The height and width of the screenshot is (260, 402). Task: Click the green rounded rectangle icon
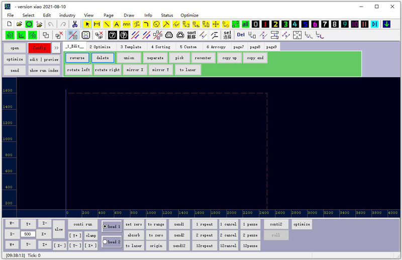click(x=29, y=24)
